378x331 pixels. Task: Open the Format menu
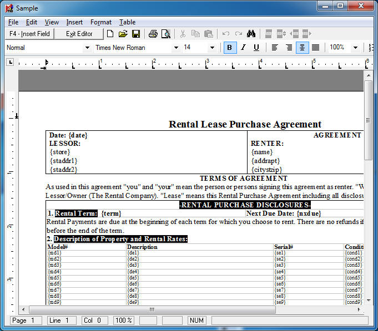coord(100,22)
